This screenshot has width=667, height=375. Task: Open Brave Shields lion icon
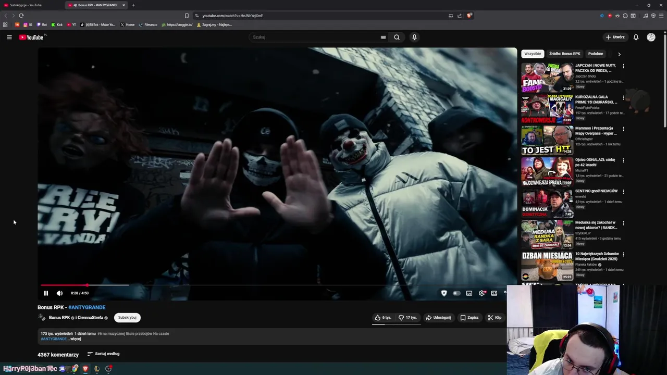click(470, 16)
